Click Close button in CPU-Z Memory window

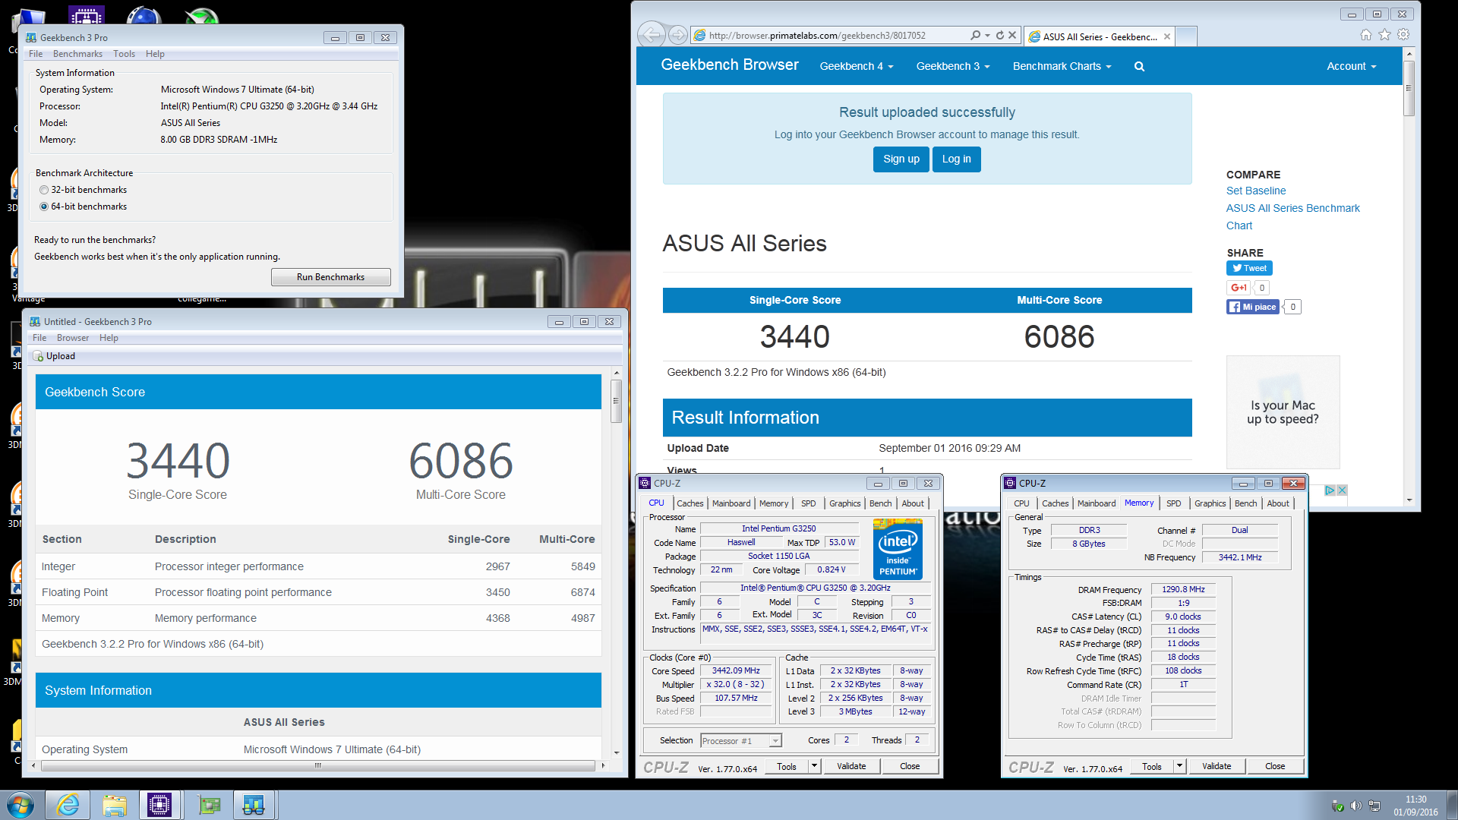(1275, 766)
